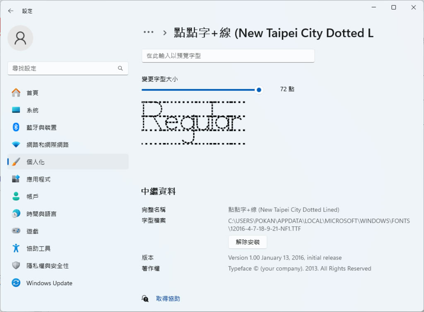Open the 取得協助 help link

[x=168, y=298]
